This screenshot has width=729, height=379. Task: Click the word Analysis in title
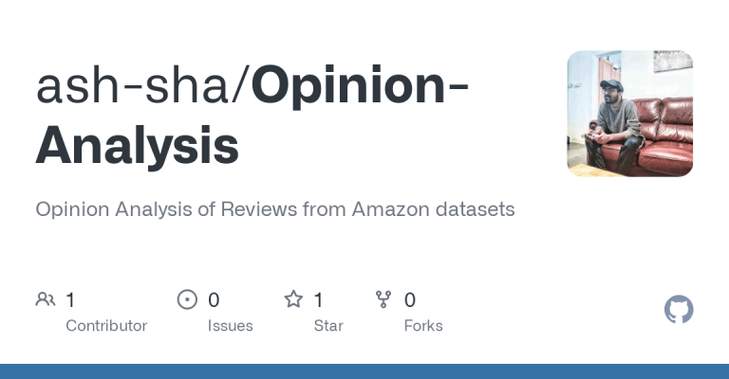(137, 145)
